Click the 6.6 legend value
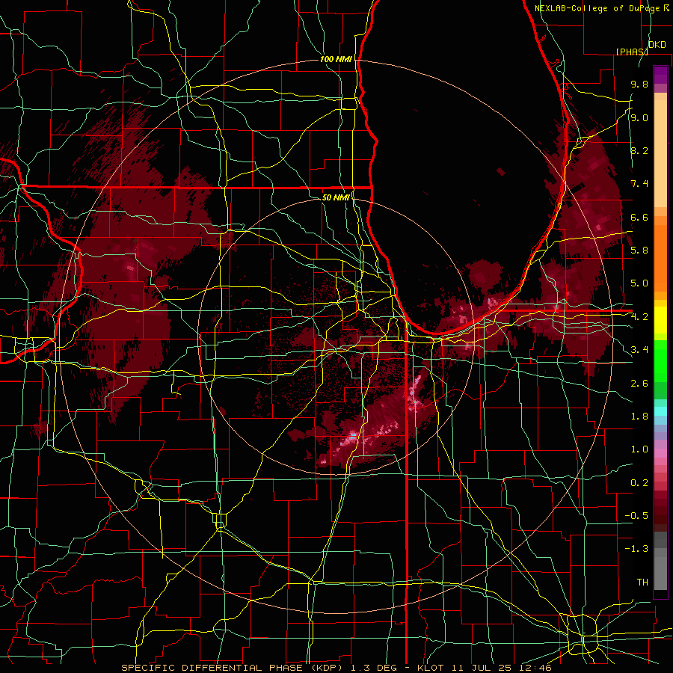Viewport: 673px width, 673px height. [639, 217]
